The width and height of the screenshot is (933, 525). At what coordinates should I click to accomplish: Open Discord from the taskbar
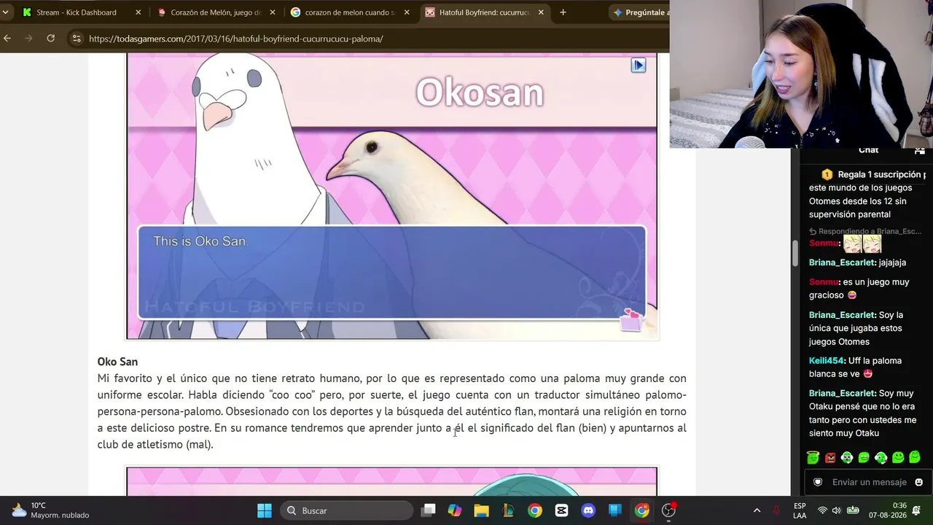click(588, 510)
